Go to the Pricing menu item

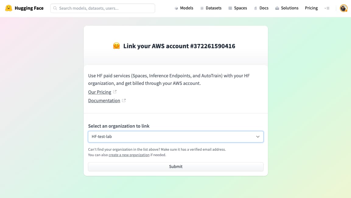(311, 8)
